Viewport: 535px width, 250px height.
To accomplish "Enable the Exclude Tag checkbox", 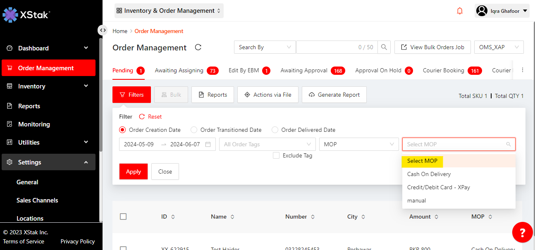I will tap(276, 156).
